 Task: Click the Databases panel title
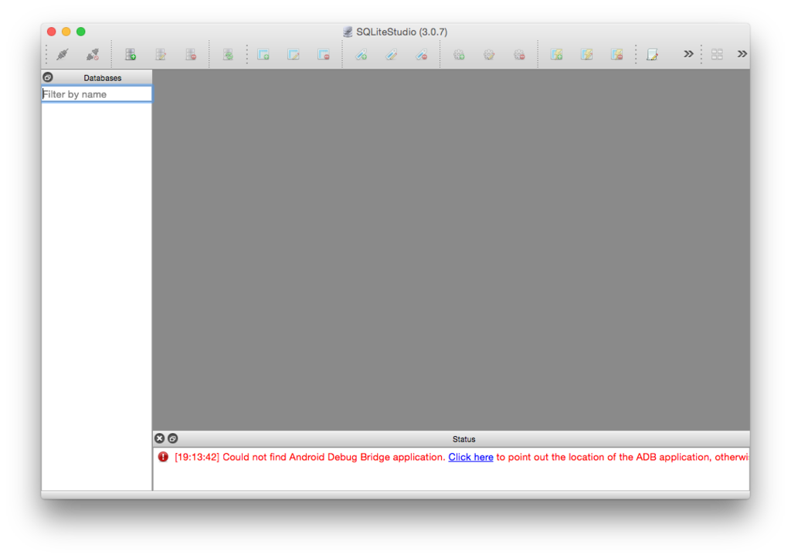(x=103, y=78)
